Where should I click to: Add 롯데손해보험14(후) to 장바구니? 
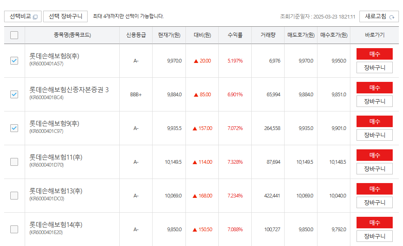point(375,236)
